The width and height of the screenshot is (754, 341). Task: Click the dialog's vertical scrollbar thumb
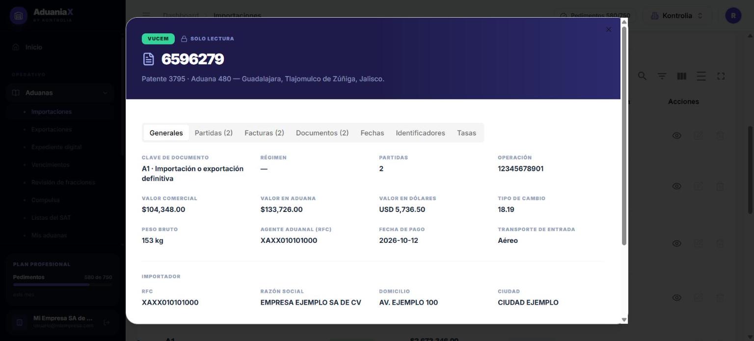[624, 135]
